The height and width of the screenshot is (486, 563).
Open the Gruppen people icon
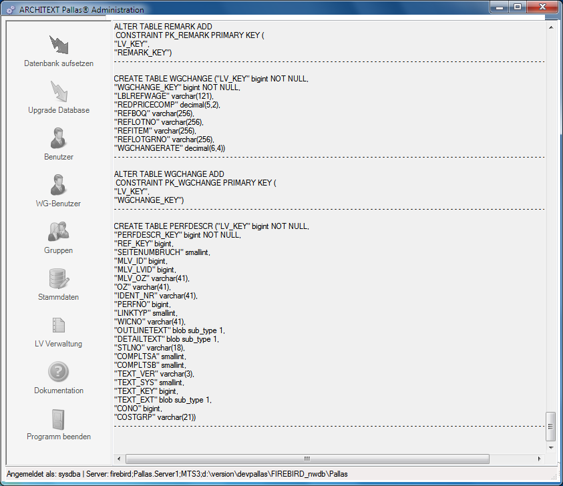(58, 232)
